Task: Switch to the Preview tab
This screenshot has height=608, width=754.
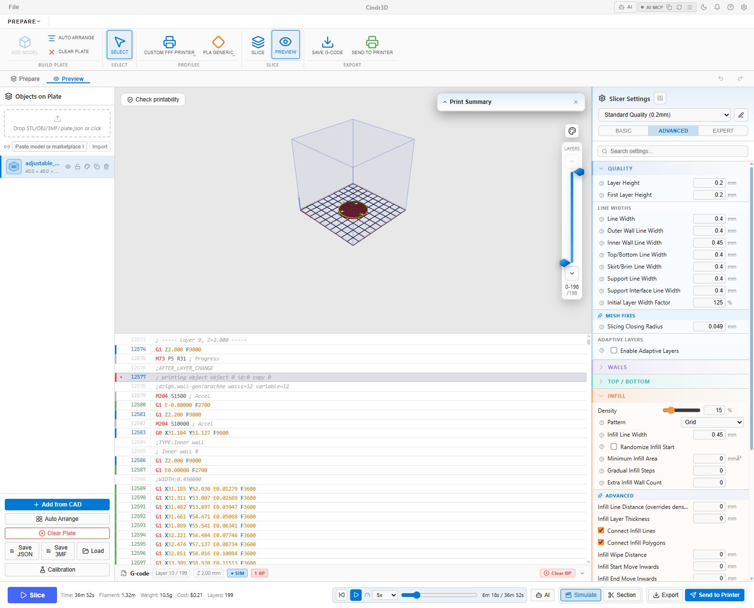Action: 68,79
